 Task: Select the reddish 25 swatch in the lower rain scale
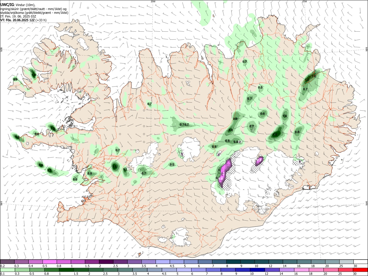click(x=345, y=270)
